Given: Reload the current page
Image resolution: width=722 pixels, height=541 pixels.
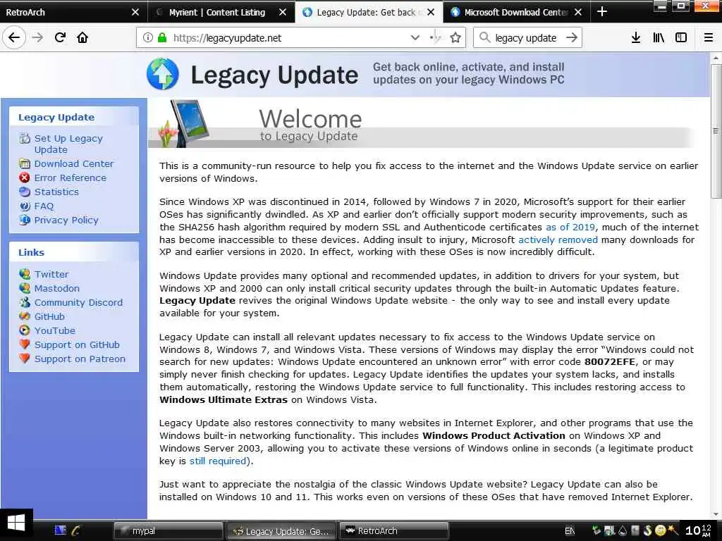Looking at the screenshot, I should pyautogui.click(x=60, y=37).
